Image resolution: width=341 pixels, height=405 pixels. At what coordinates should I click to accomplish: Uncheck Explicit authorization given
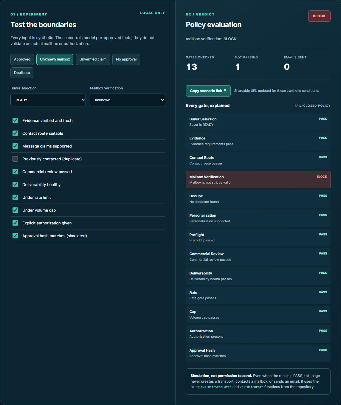pos(15,223)
